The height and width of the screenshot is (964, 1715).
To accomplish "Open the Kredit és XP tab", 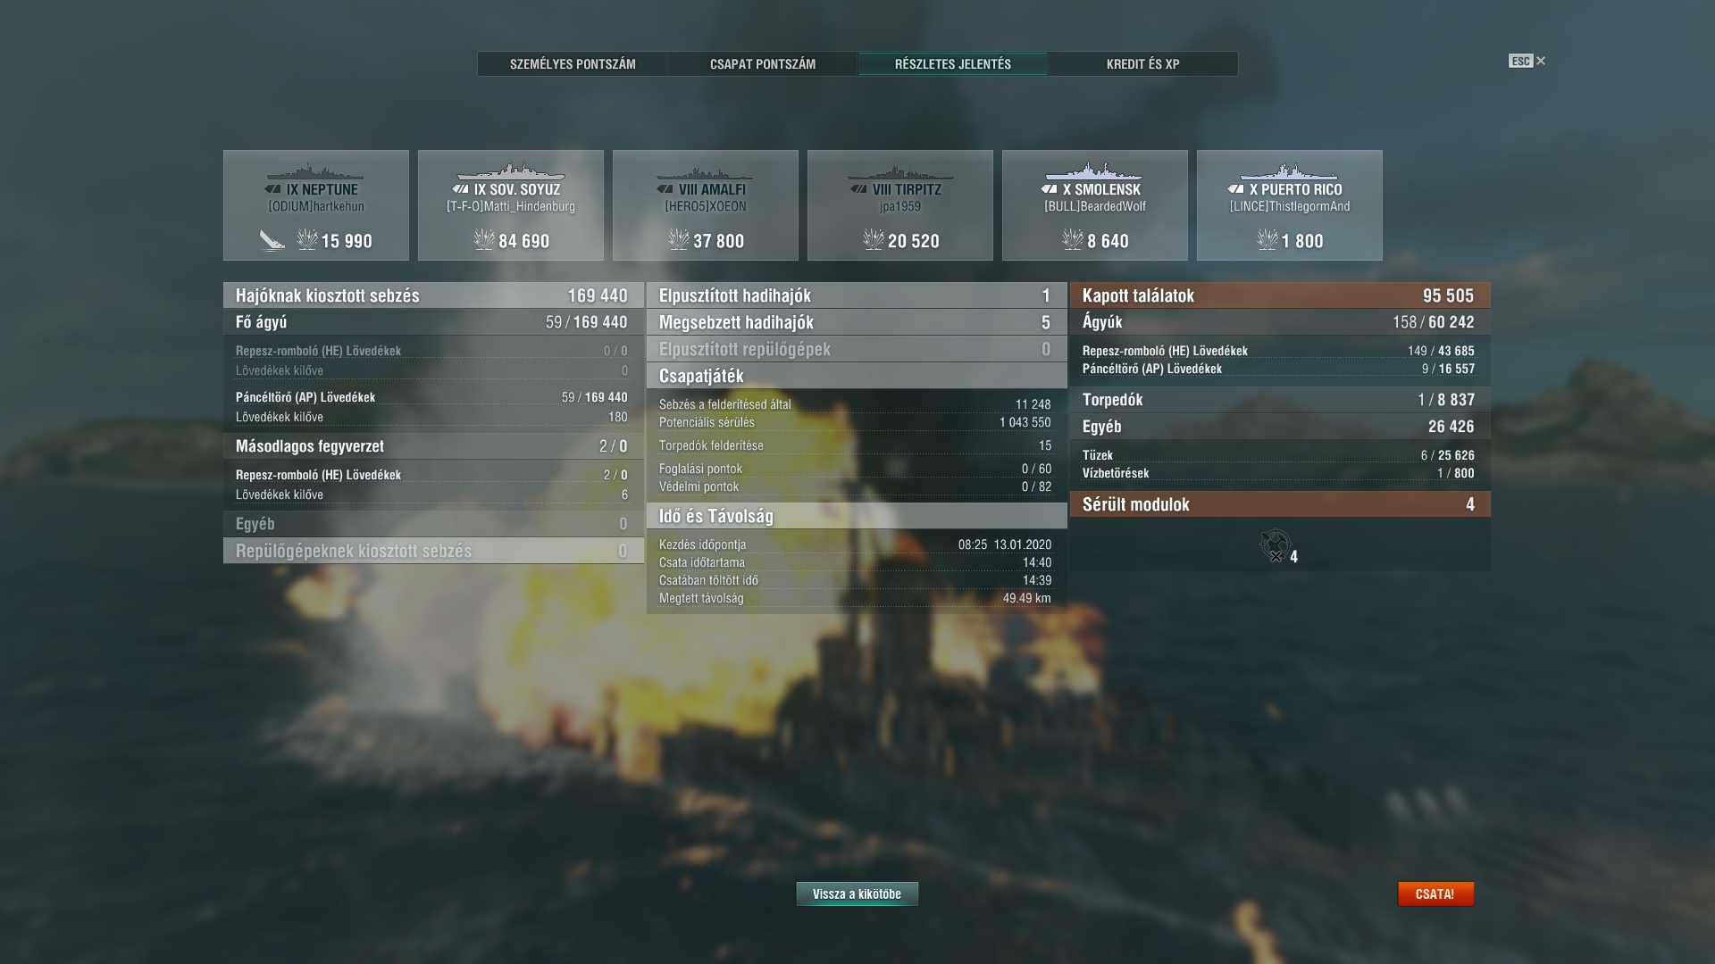I will [1142, 64].
